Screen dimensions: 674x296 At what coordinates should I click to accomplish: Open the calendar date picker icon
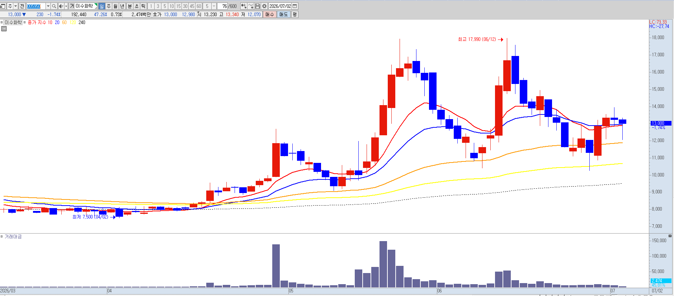295,6
